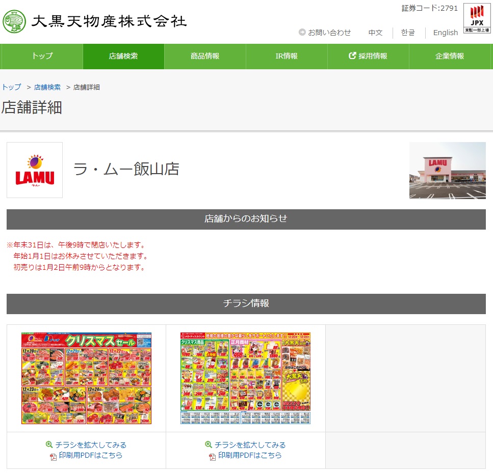
Task: Click the arrow icon beside お問い合わせ
Action: click(x=302, y=32)
